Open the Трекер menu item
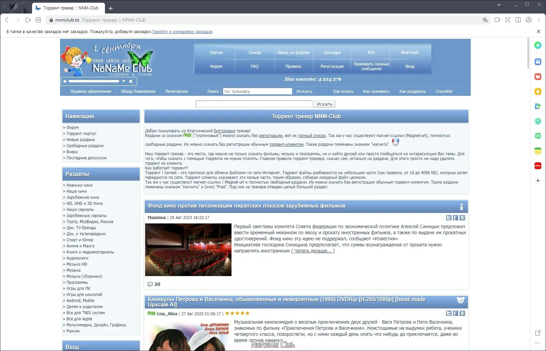Image resolution: width=546 pixels, height=351 pixels. (x=255, y=53)
